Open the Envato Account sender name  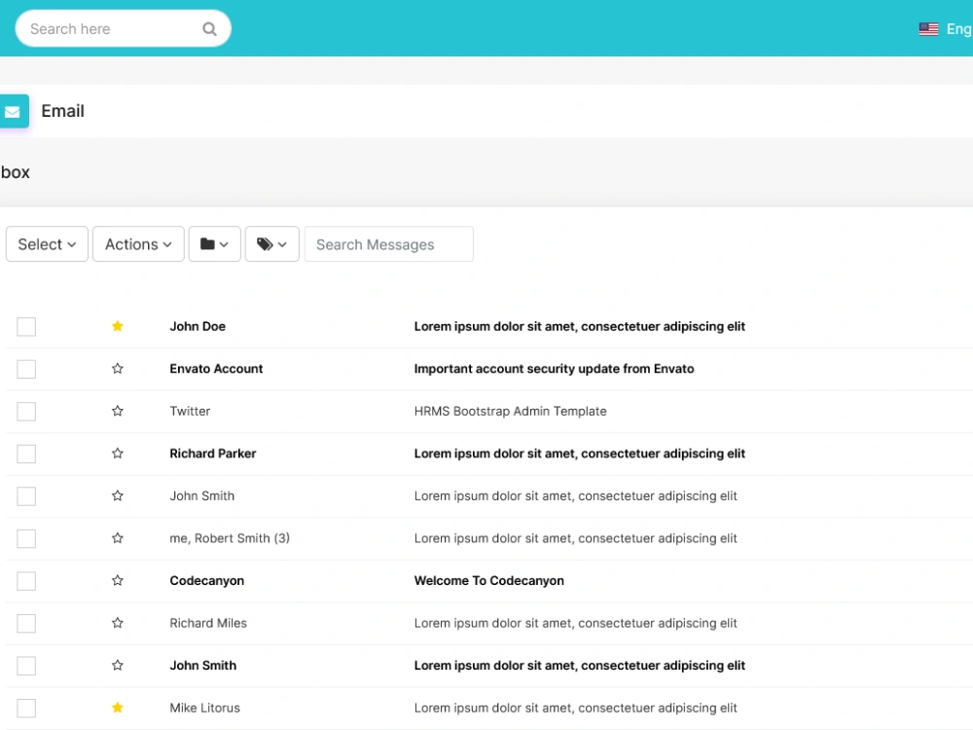pyautogui.click(x=216, y=369)
